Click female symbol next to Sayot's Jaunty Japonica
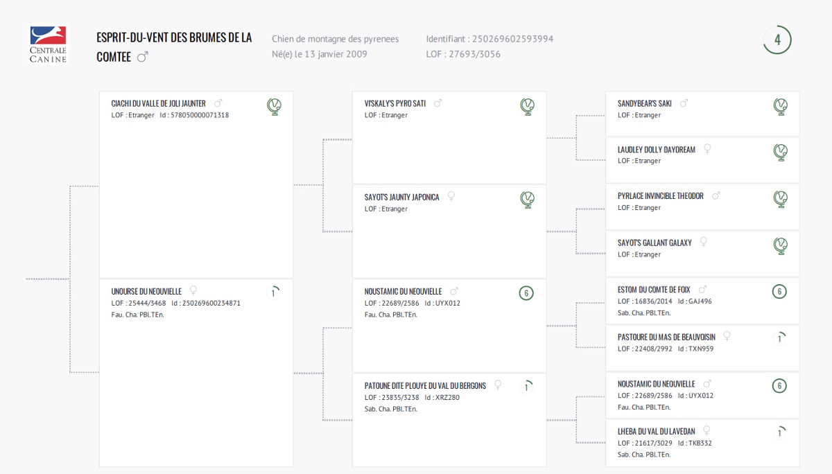The height and width of the screenshot is (474, 832). click(x=451, y=197)
